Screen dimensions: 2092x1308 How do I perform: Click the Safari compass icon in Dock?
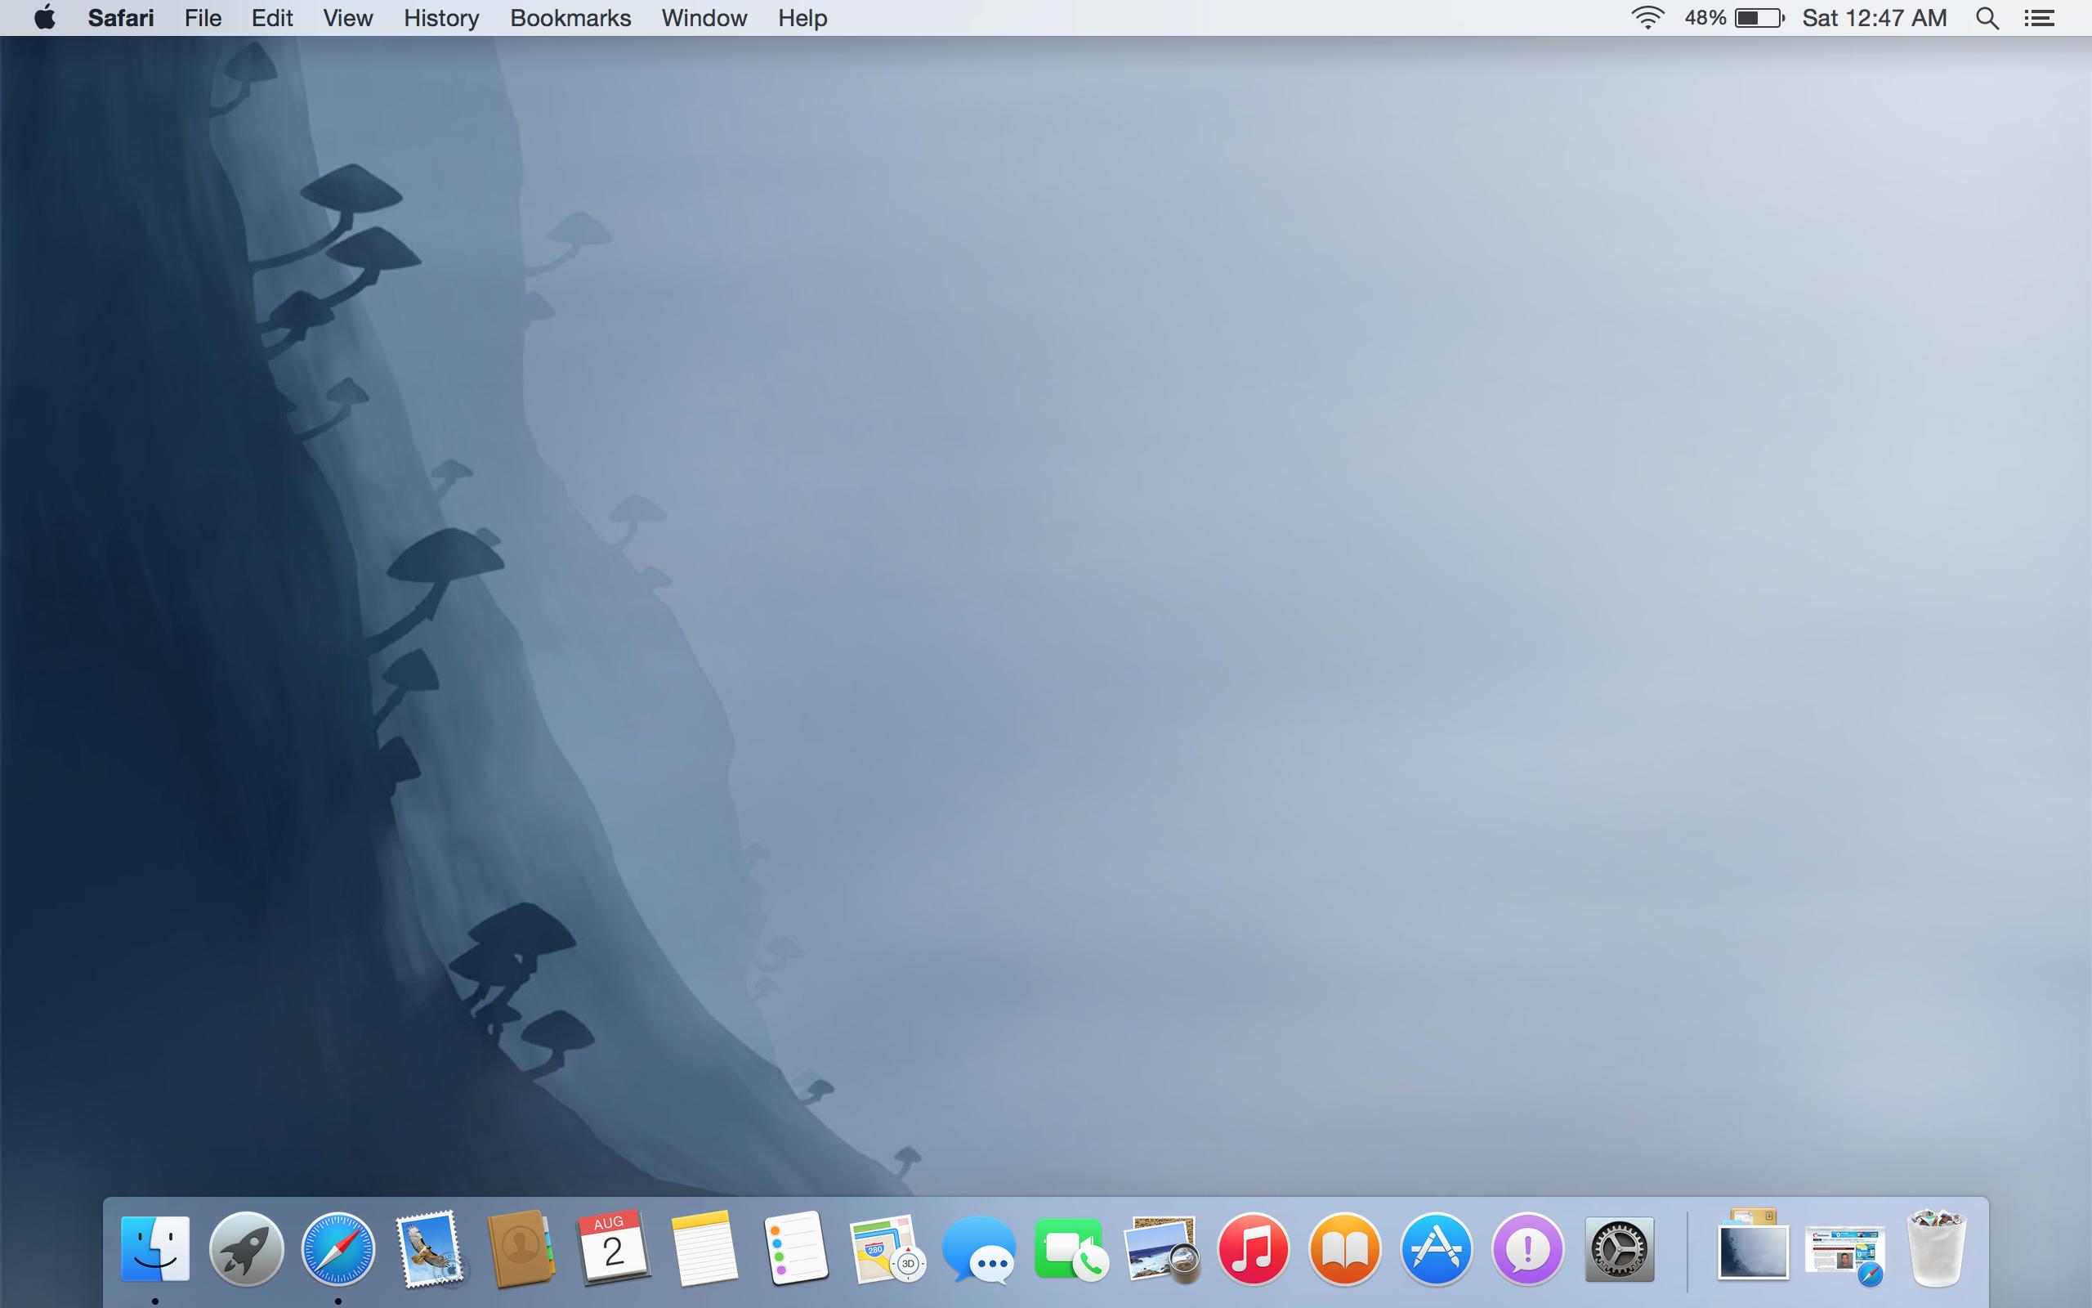pos(338,1248)
